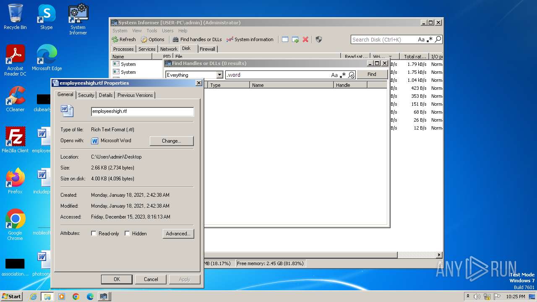This screenshot has width=537, height=302.
Task: Focus the Search Disk input field
Action: tap(384, 39)
